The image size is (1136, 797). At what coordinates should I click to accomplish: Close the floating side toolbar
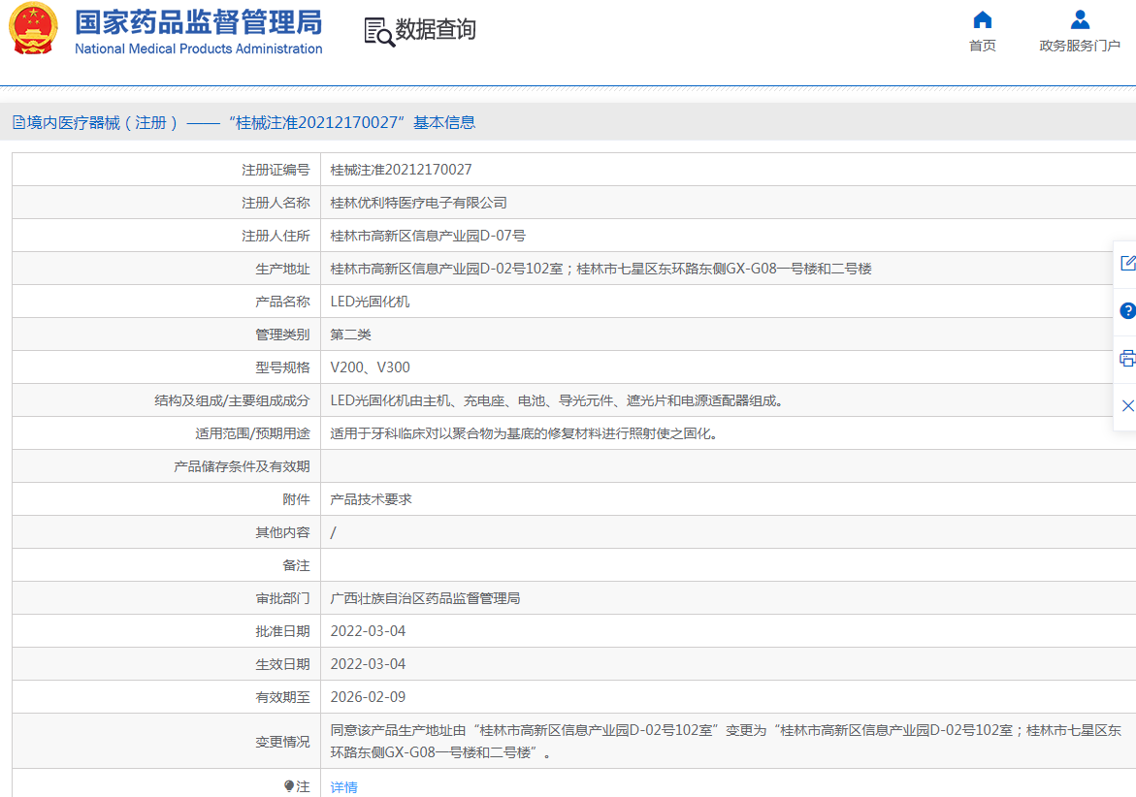coord(1127,405)
